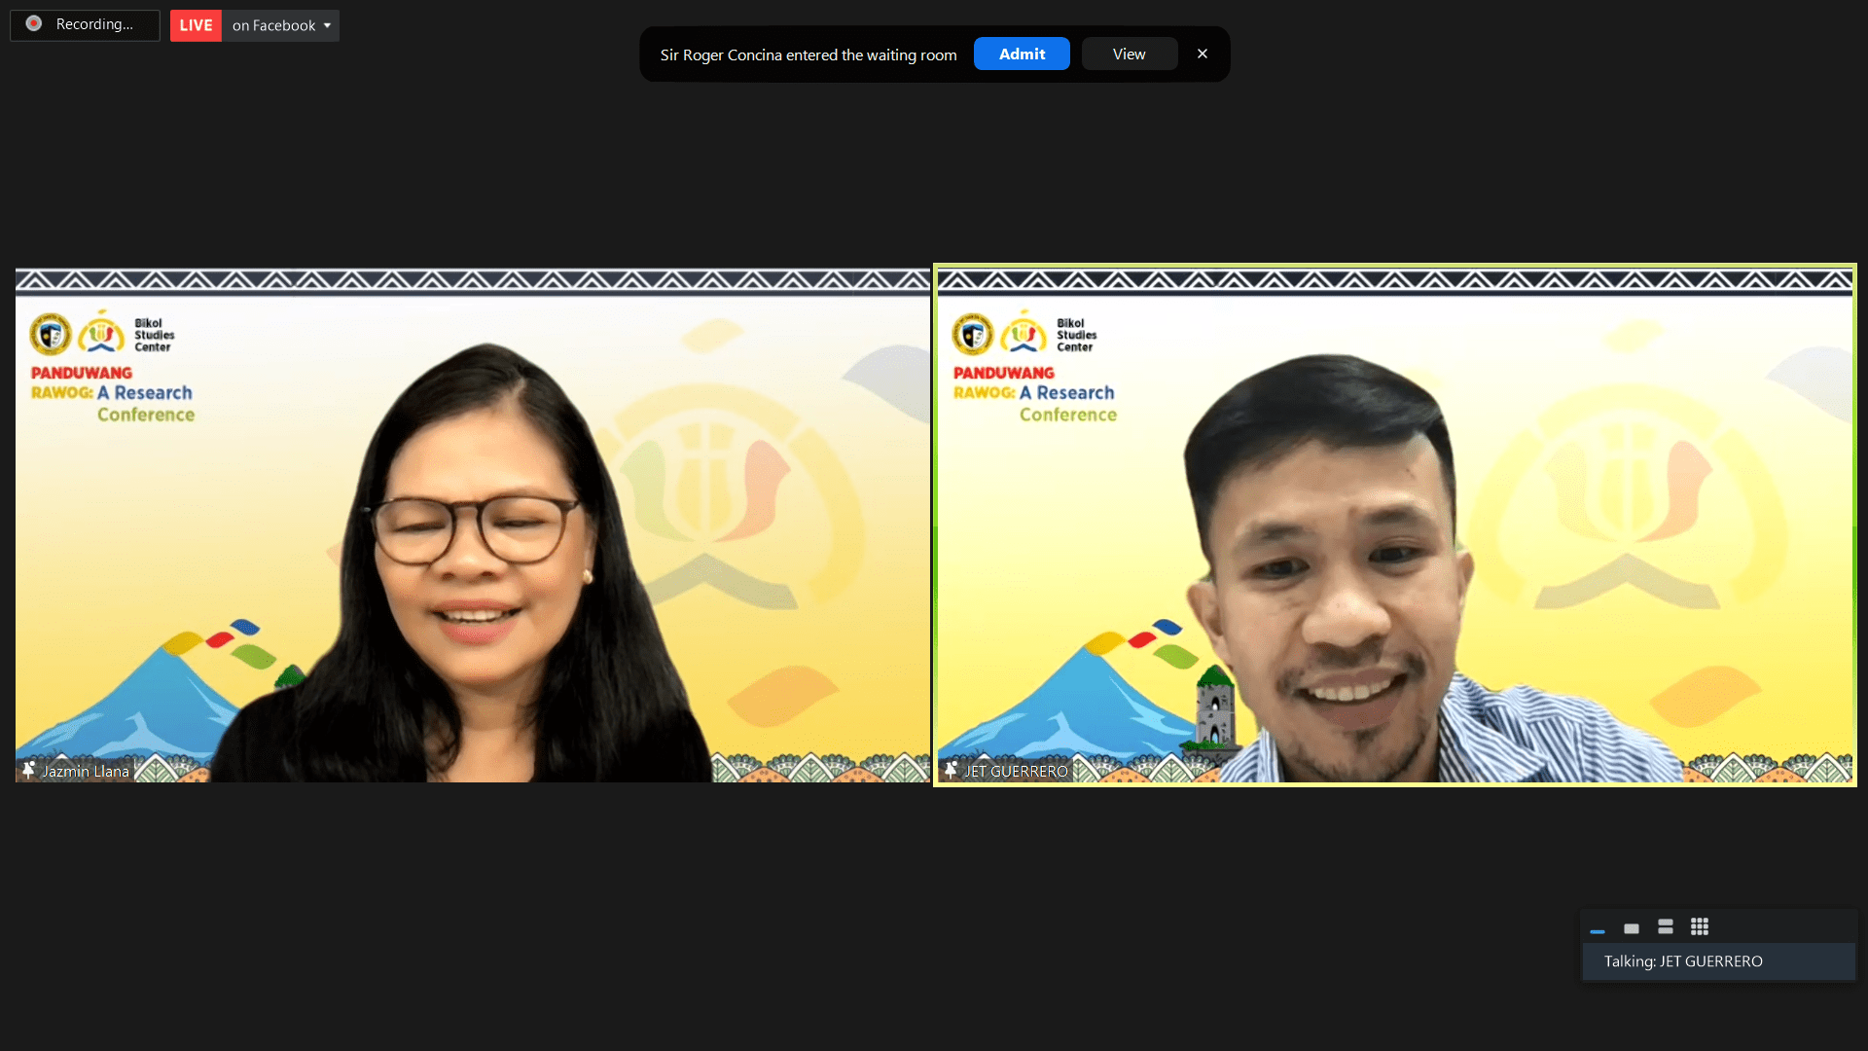Click Sir Roger Concina waiting room message
This screenshot has height=1051, width=1868.
pos(808,55)
